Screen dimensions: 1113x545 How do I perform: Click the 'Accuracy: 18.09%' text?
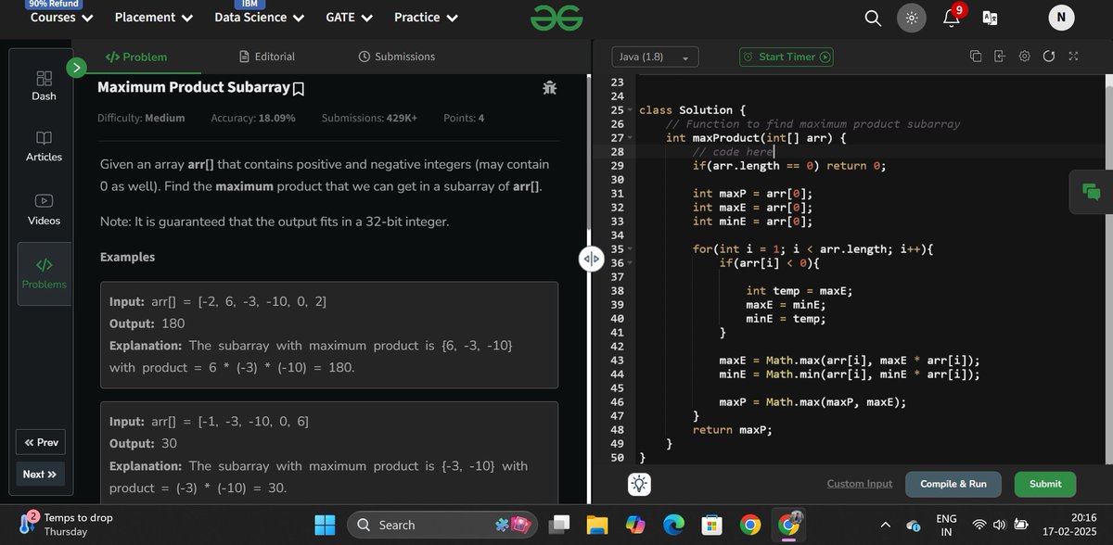(x=253, y=119)
